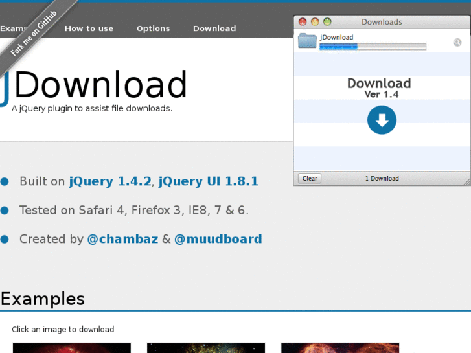Click the yellow minimize button of Downloads
471x353 pixels.
click(x=315, y=21)
